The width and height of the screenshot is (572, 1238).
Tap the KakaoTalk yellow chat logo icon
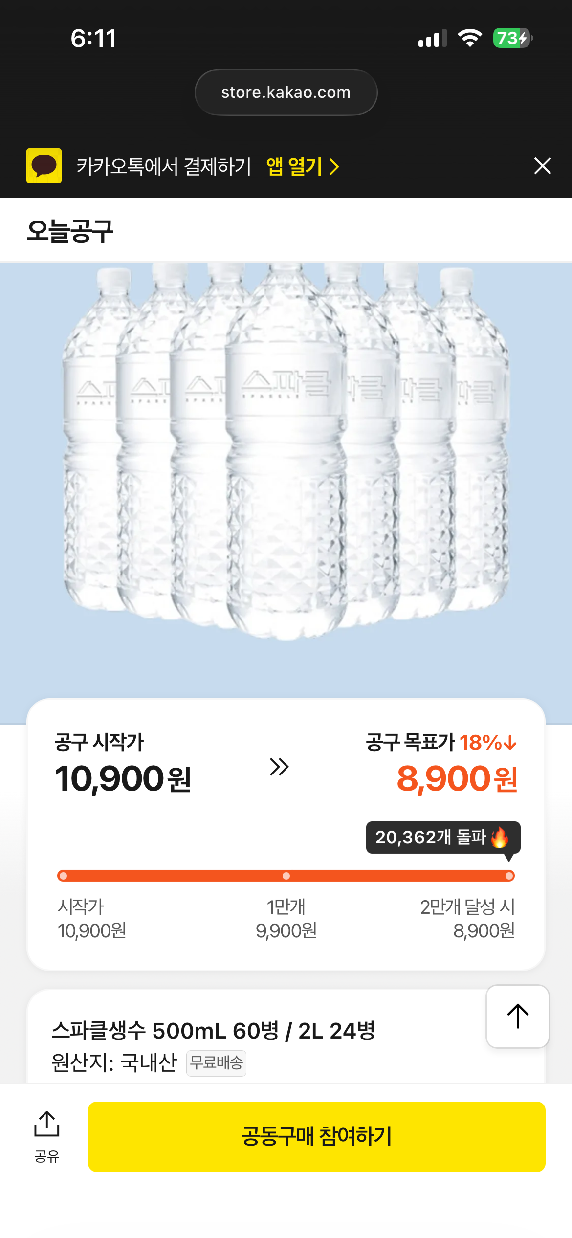[x=44, y=166]
